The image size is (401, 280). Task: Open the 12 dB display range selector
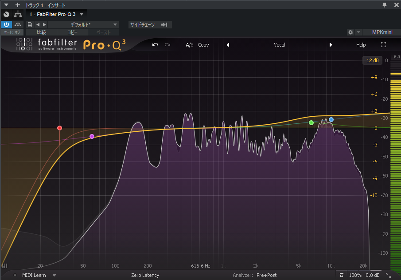tap(372, 60)
